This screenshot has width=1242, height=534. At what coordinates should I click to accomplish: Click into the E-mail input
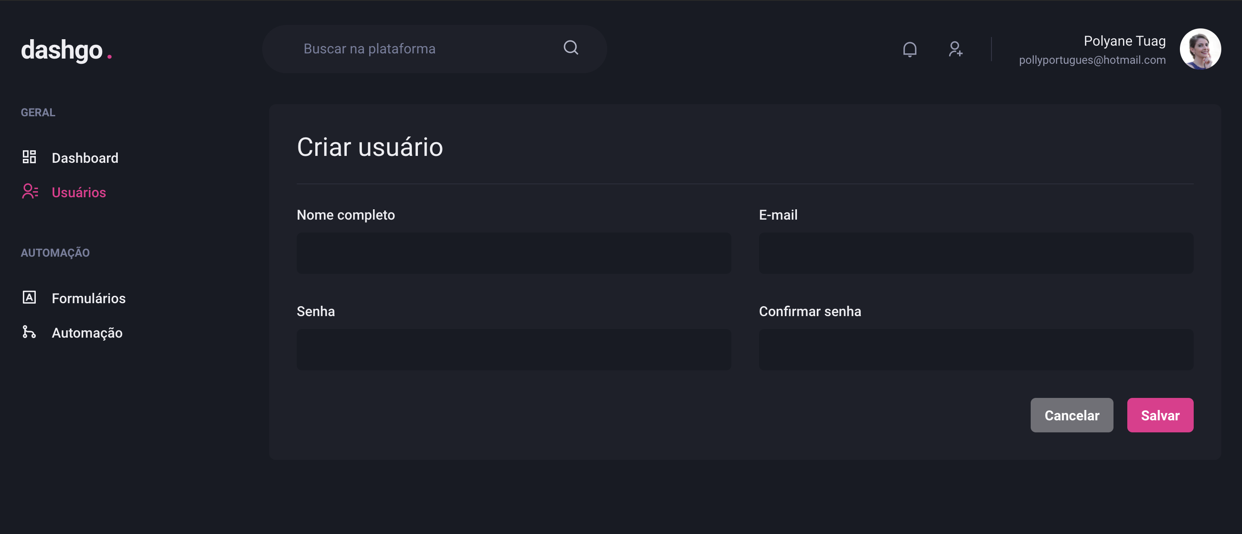pos(975,253)
